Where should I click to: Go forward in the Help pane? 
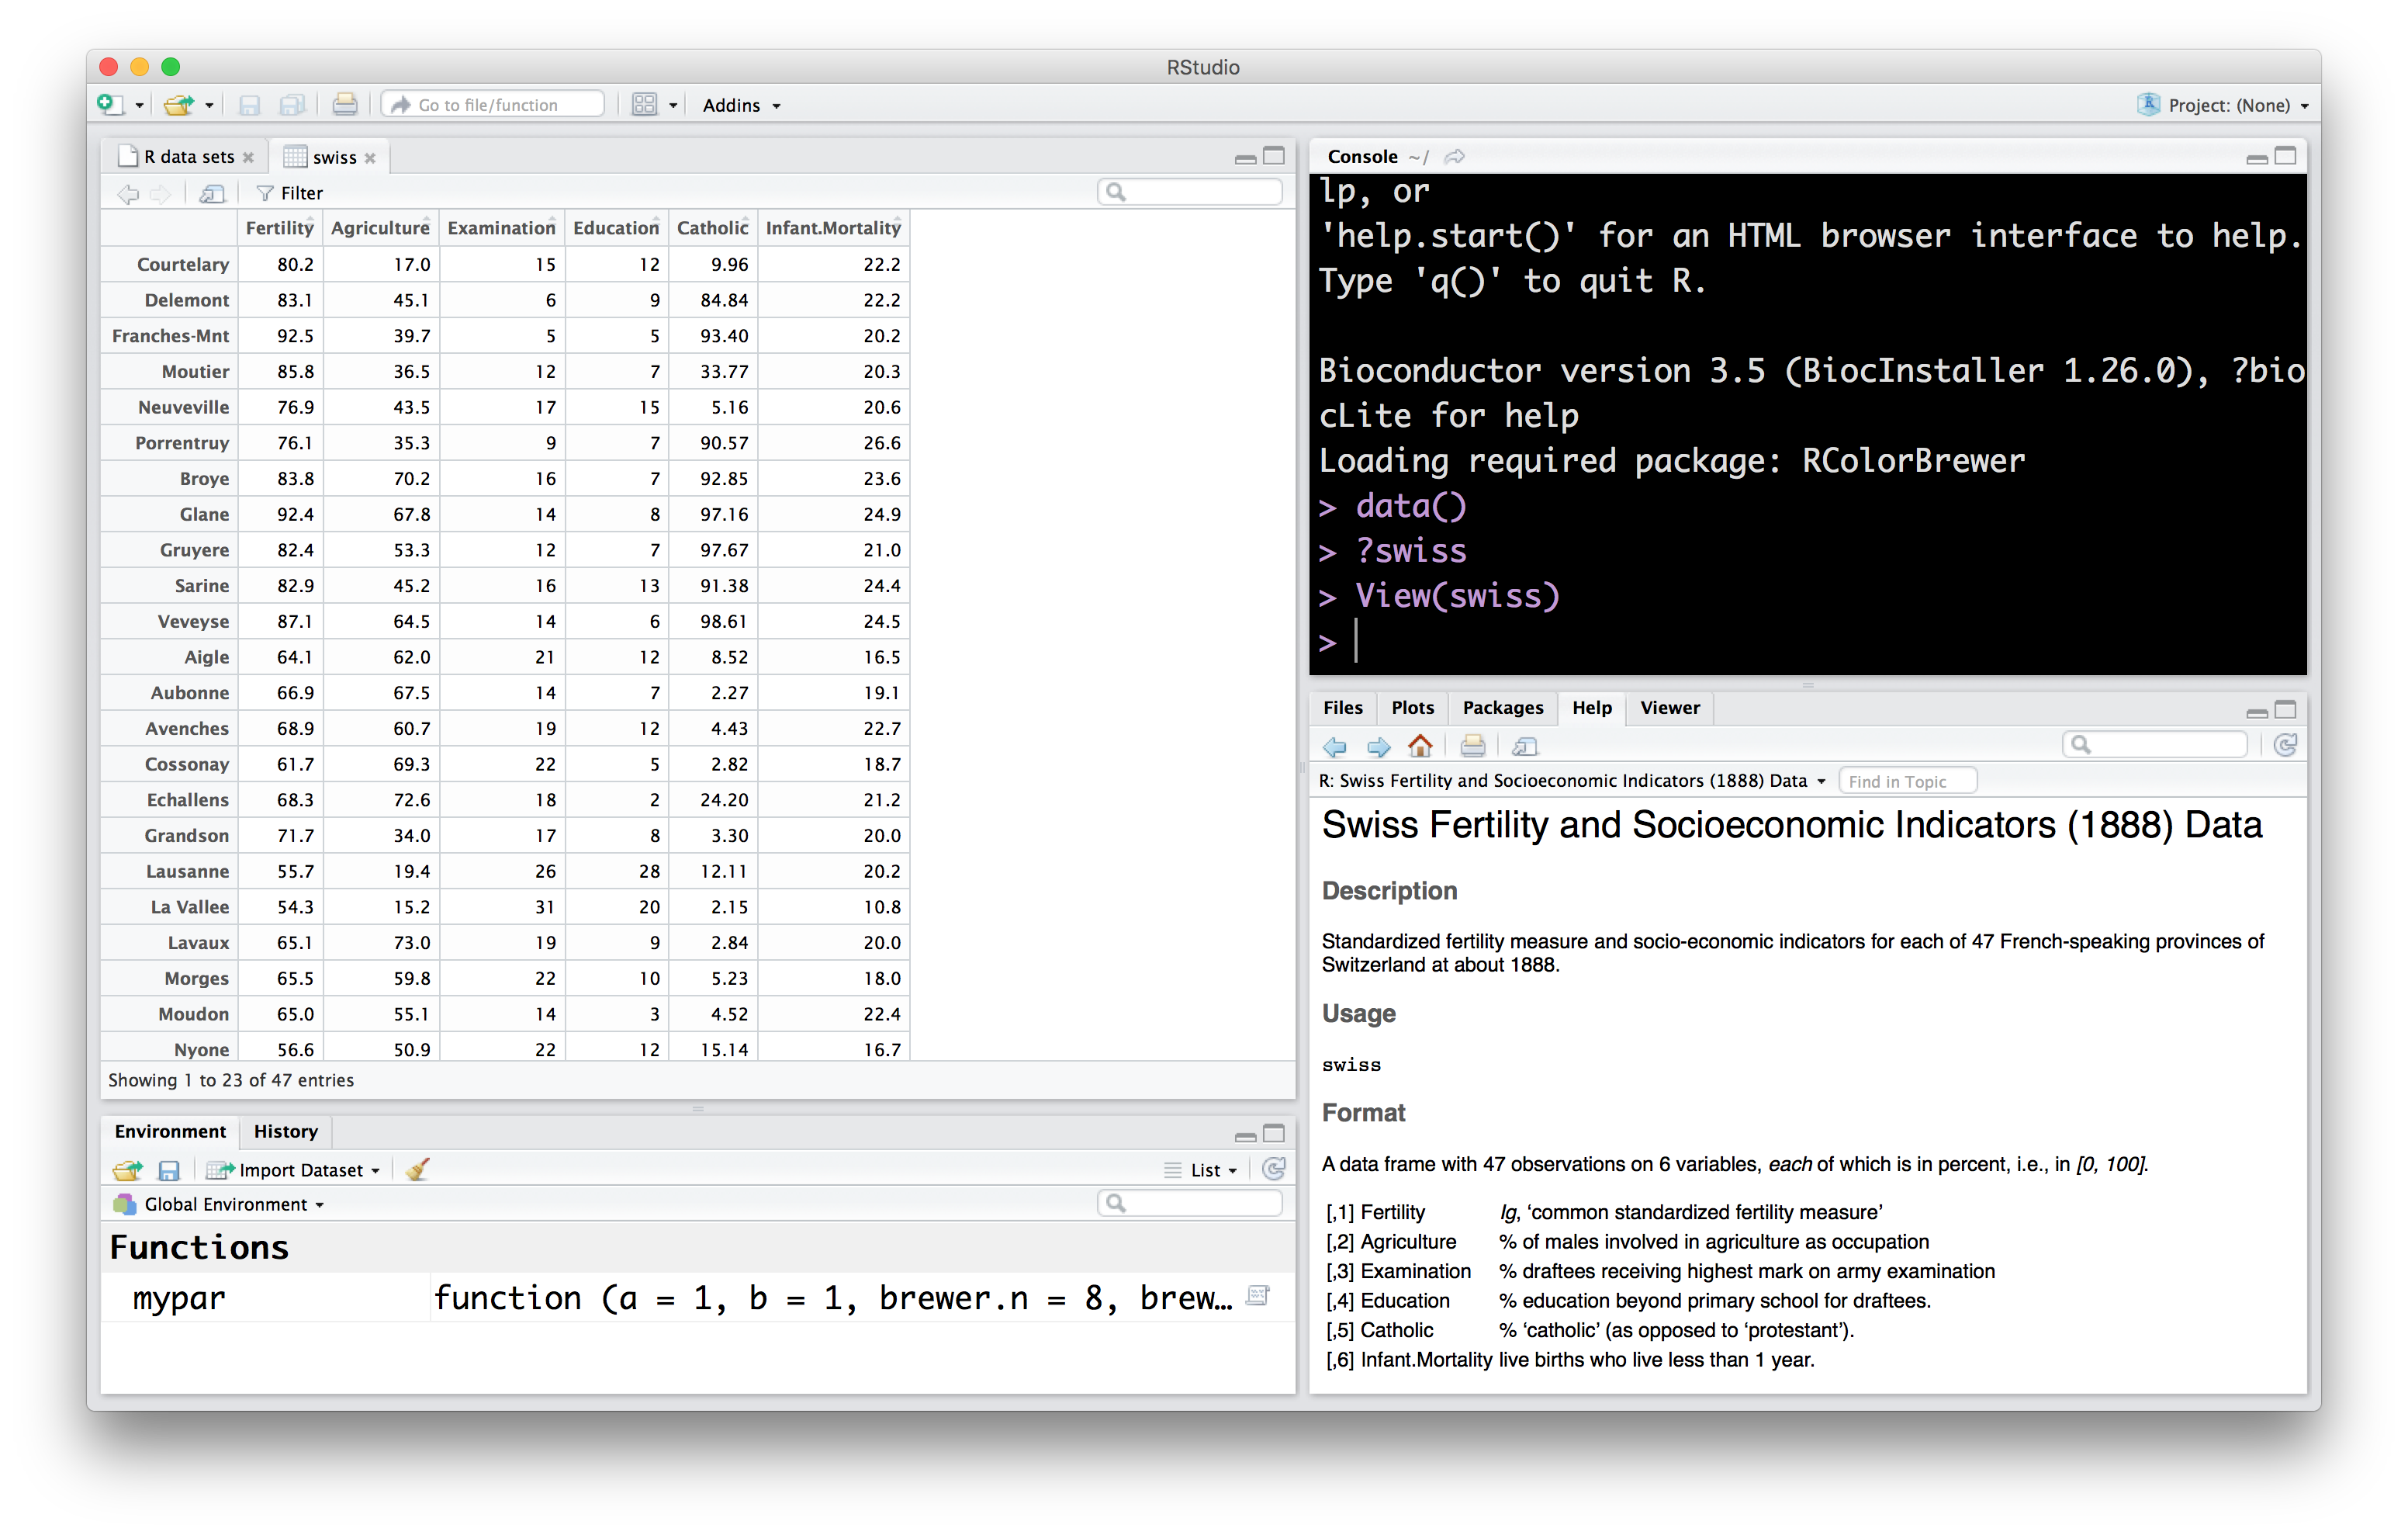[1379, 747]
